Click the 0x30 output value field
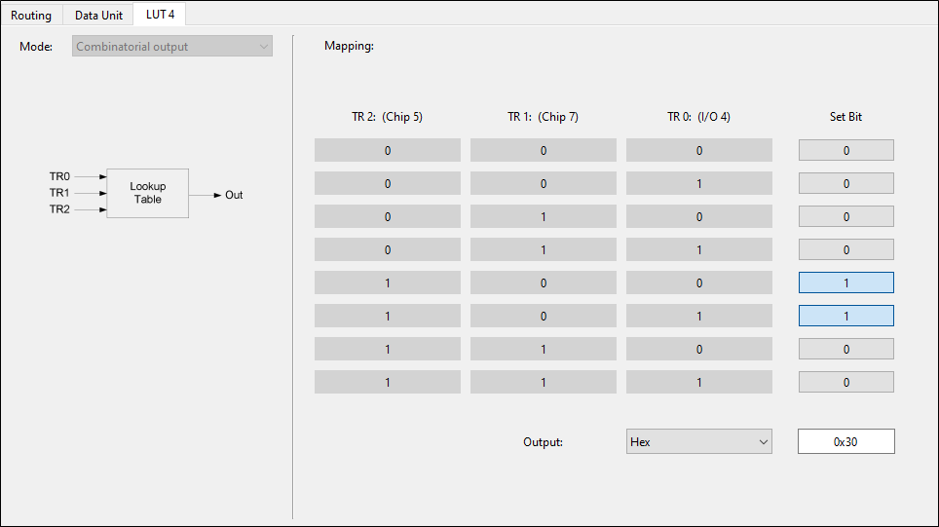Screen dimensions: 939x527 point(846,441)
